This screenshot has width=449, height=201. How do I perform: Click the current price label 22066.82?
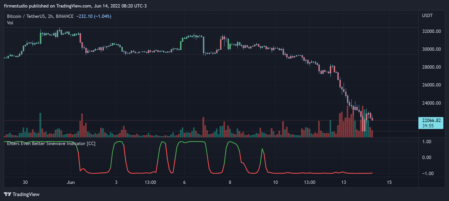[x=431, y=120]
